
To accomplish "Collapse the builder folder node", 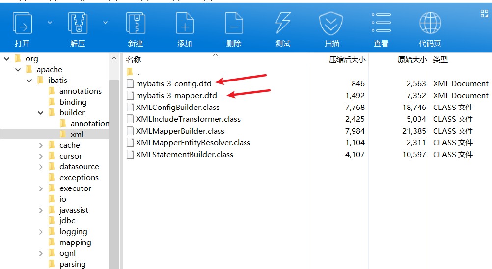I will point(40,112).
